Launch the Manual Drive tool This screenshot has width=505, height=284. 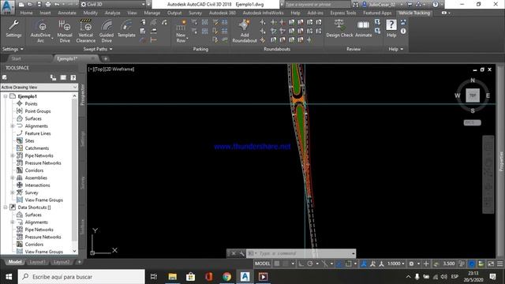click(x=65, y=31)
